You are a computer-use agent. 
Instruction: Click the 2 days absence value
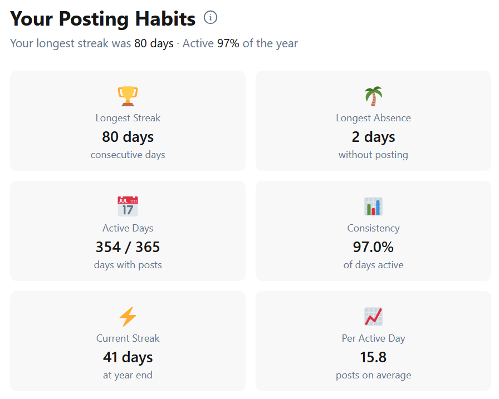tap(373, 137)
